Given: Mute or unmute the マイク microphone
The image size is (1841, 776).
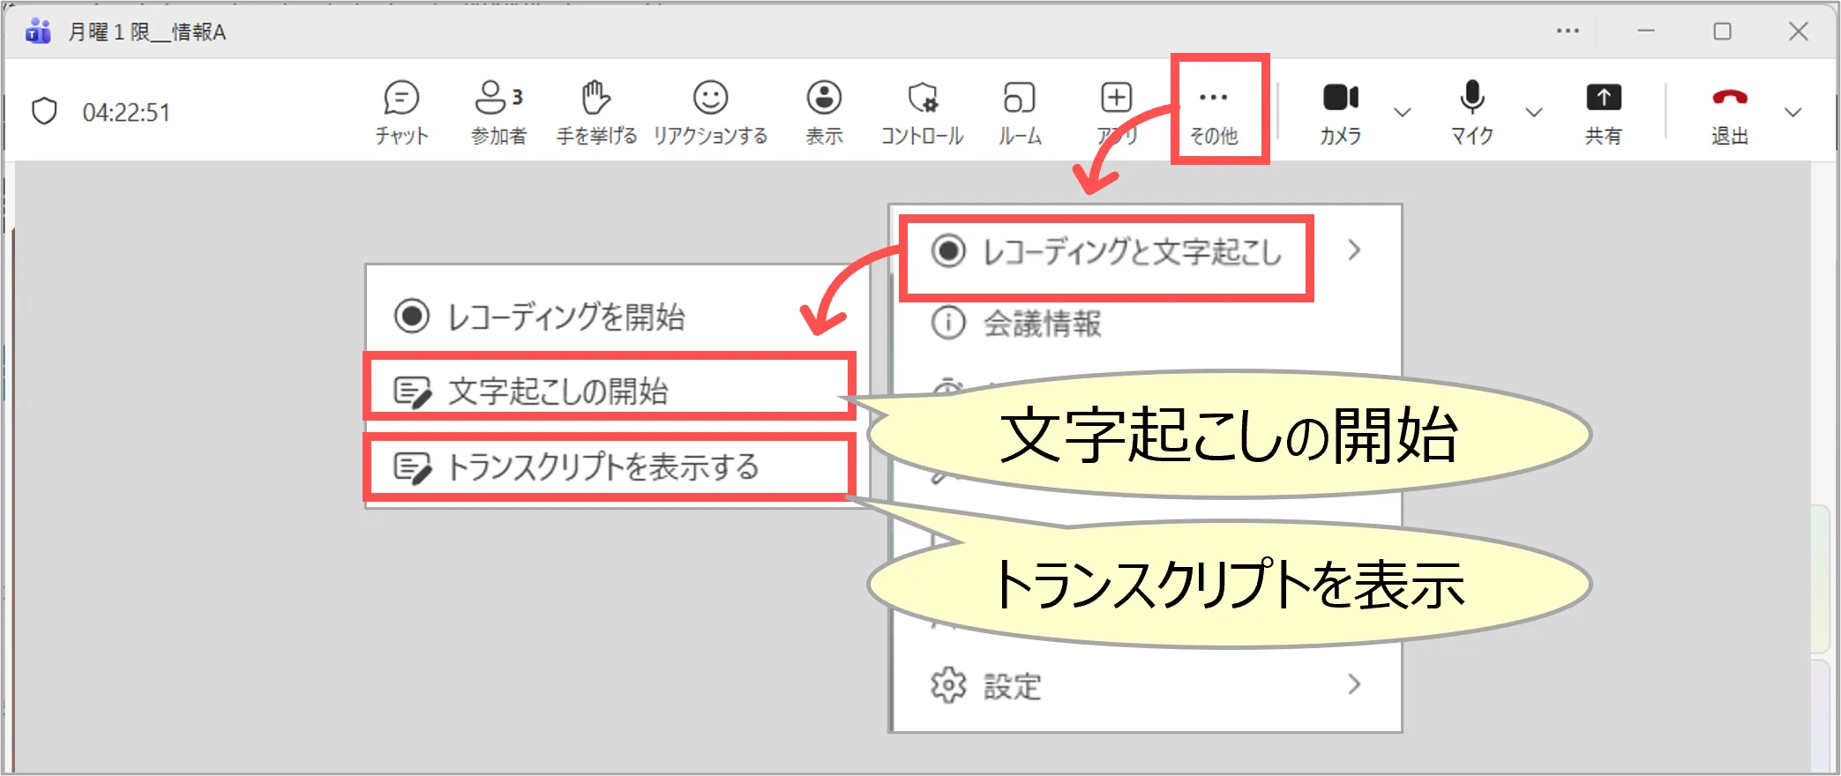Looking at the screenshot, I should click(x=1471, y=111).
